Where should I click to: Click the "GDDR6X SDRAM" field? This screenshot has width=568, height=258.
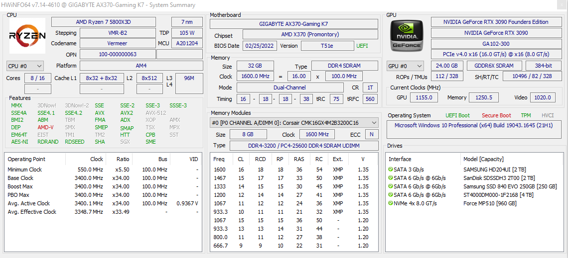[x=494, y=66]
